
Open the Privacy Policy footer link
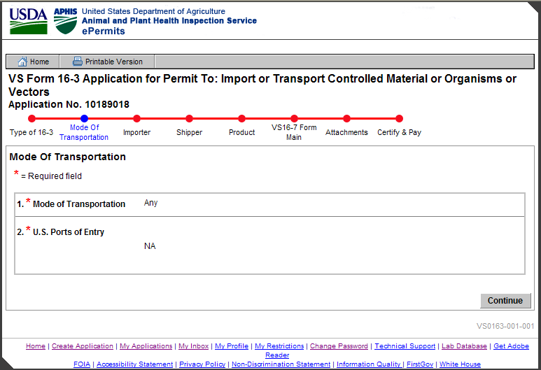coord(202,364)
